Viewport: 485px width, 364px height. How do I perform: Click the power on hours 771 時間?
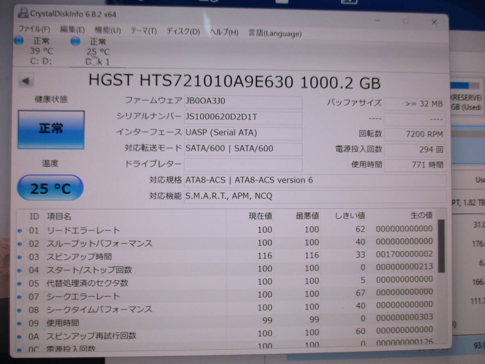414,165
